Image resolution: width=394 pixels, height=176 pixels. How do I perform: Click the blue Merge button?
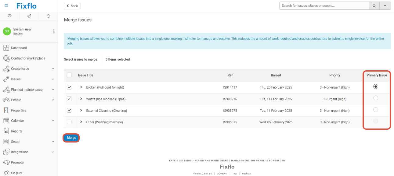click(71, 138)
